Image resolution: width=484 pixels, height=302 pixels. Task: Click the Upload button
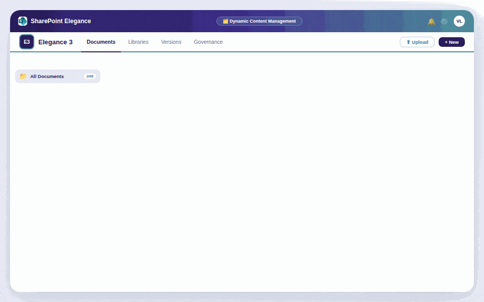[417, 42]
